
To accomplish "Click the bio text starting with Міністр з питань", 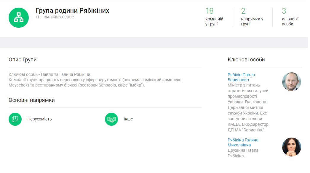I will pos(248,107).
